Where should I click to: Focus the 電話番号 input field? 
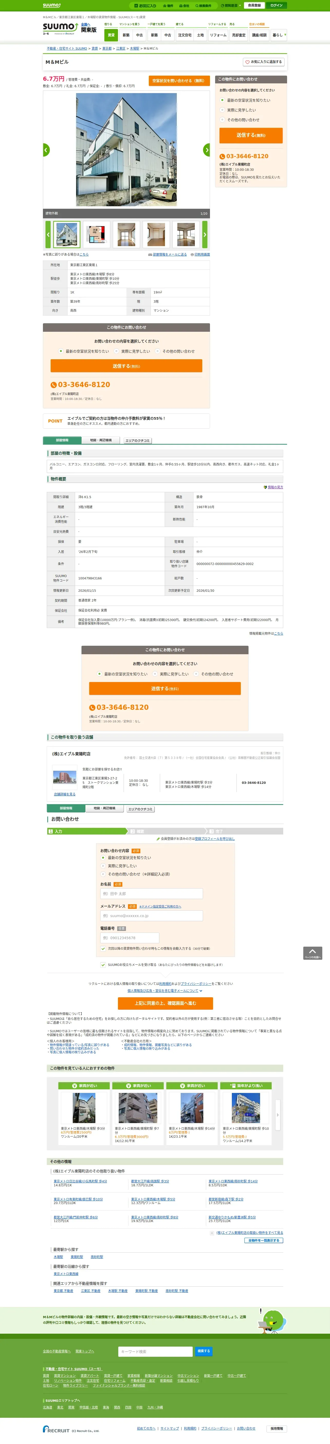coord(130,938)
